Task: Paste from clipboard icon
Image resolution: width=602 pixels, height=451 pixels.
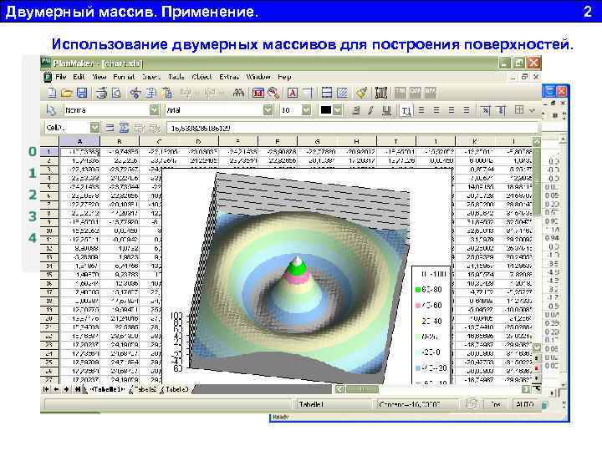Action: coord(166,93)
